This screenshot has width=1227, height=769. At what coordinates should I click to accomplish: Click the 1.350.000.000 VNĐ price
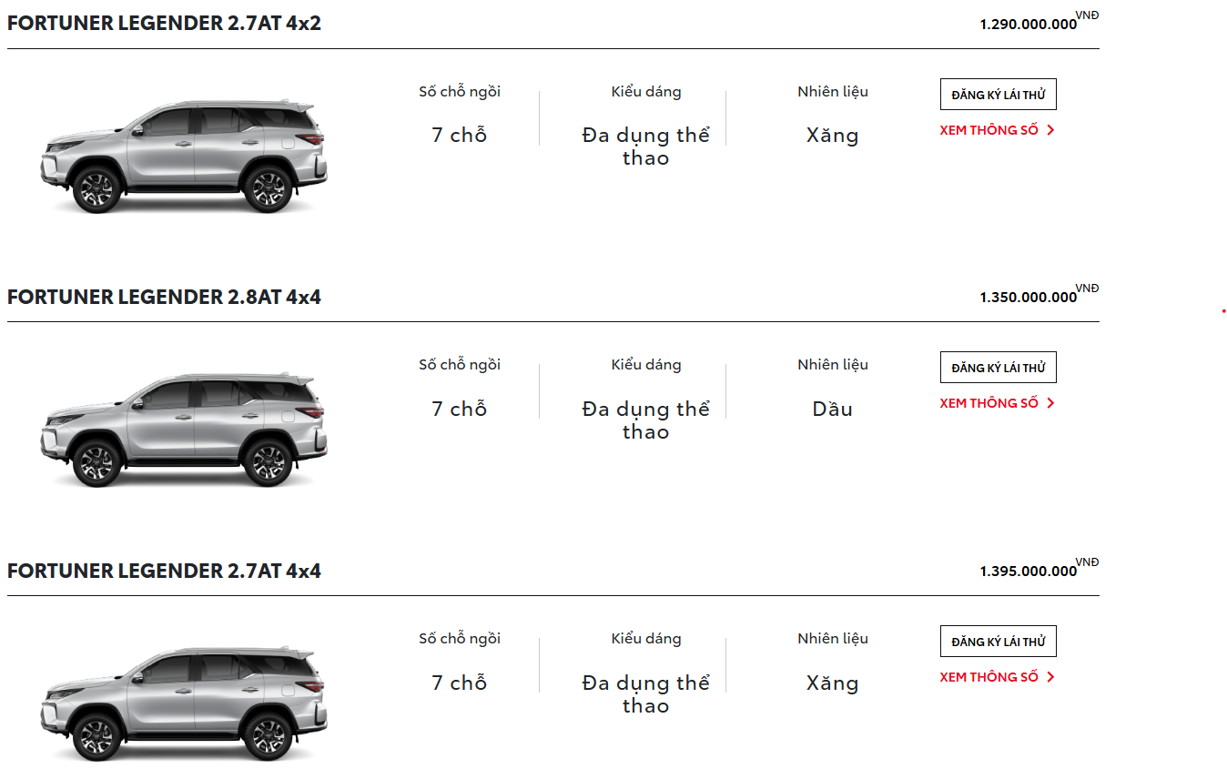pyautogui.click(x=1029, y=298)
